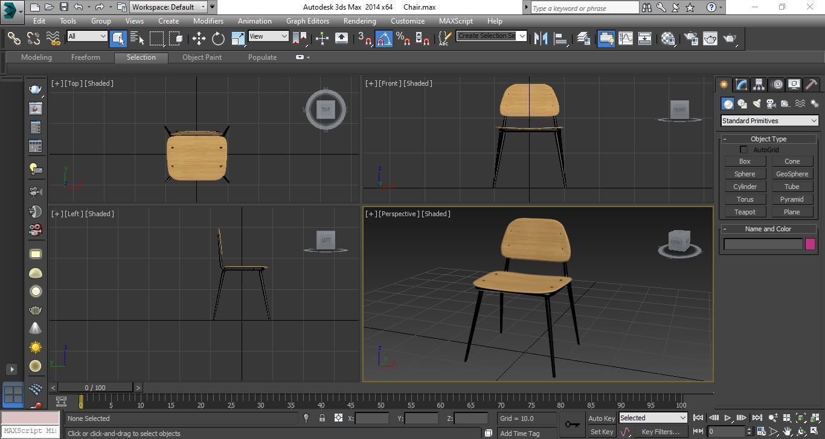Image resolution: width=825 pixels, height=439 pixels.
Task: Open the Rendering menu
Action: pyautogui.click(x=359, y=21)
